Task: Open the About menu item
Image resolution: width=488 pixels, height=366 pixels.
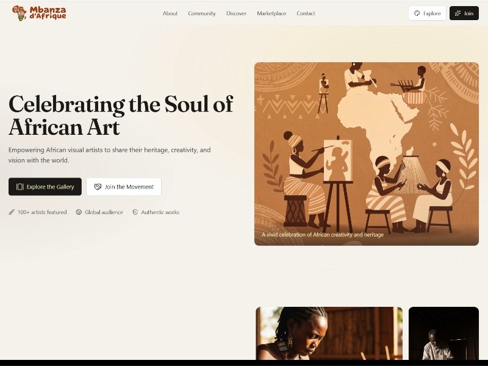Action: (x=170, y=13)
